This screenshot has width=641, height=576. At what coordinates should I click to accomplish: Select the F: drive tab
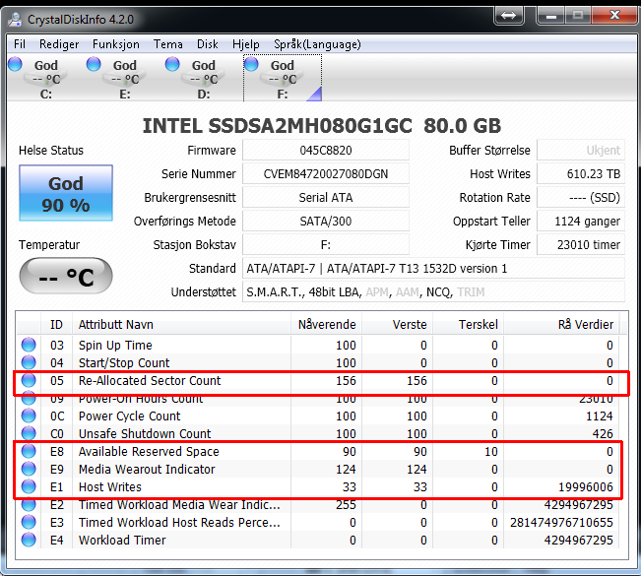[283, 78]
